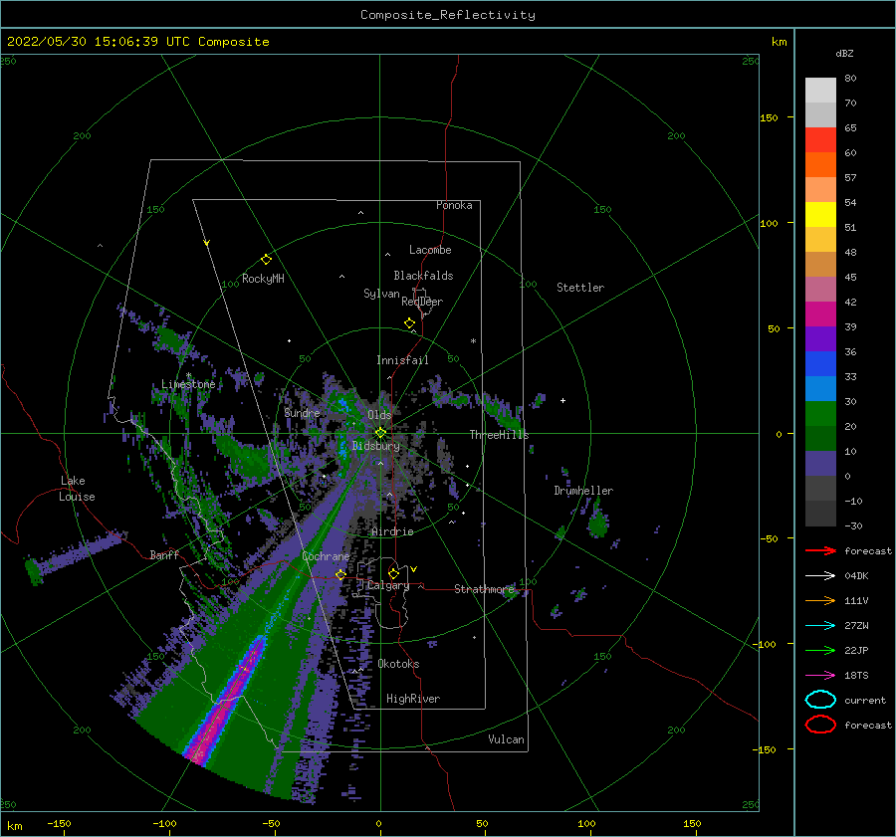The width and height of the screenshot is (896, 837).
Task: Click the -150 tick on bottom axis
Action: 59,823
